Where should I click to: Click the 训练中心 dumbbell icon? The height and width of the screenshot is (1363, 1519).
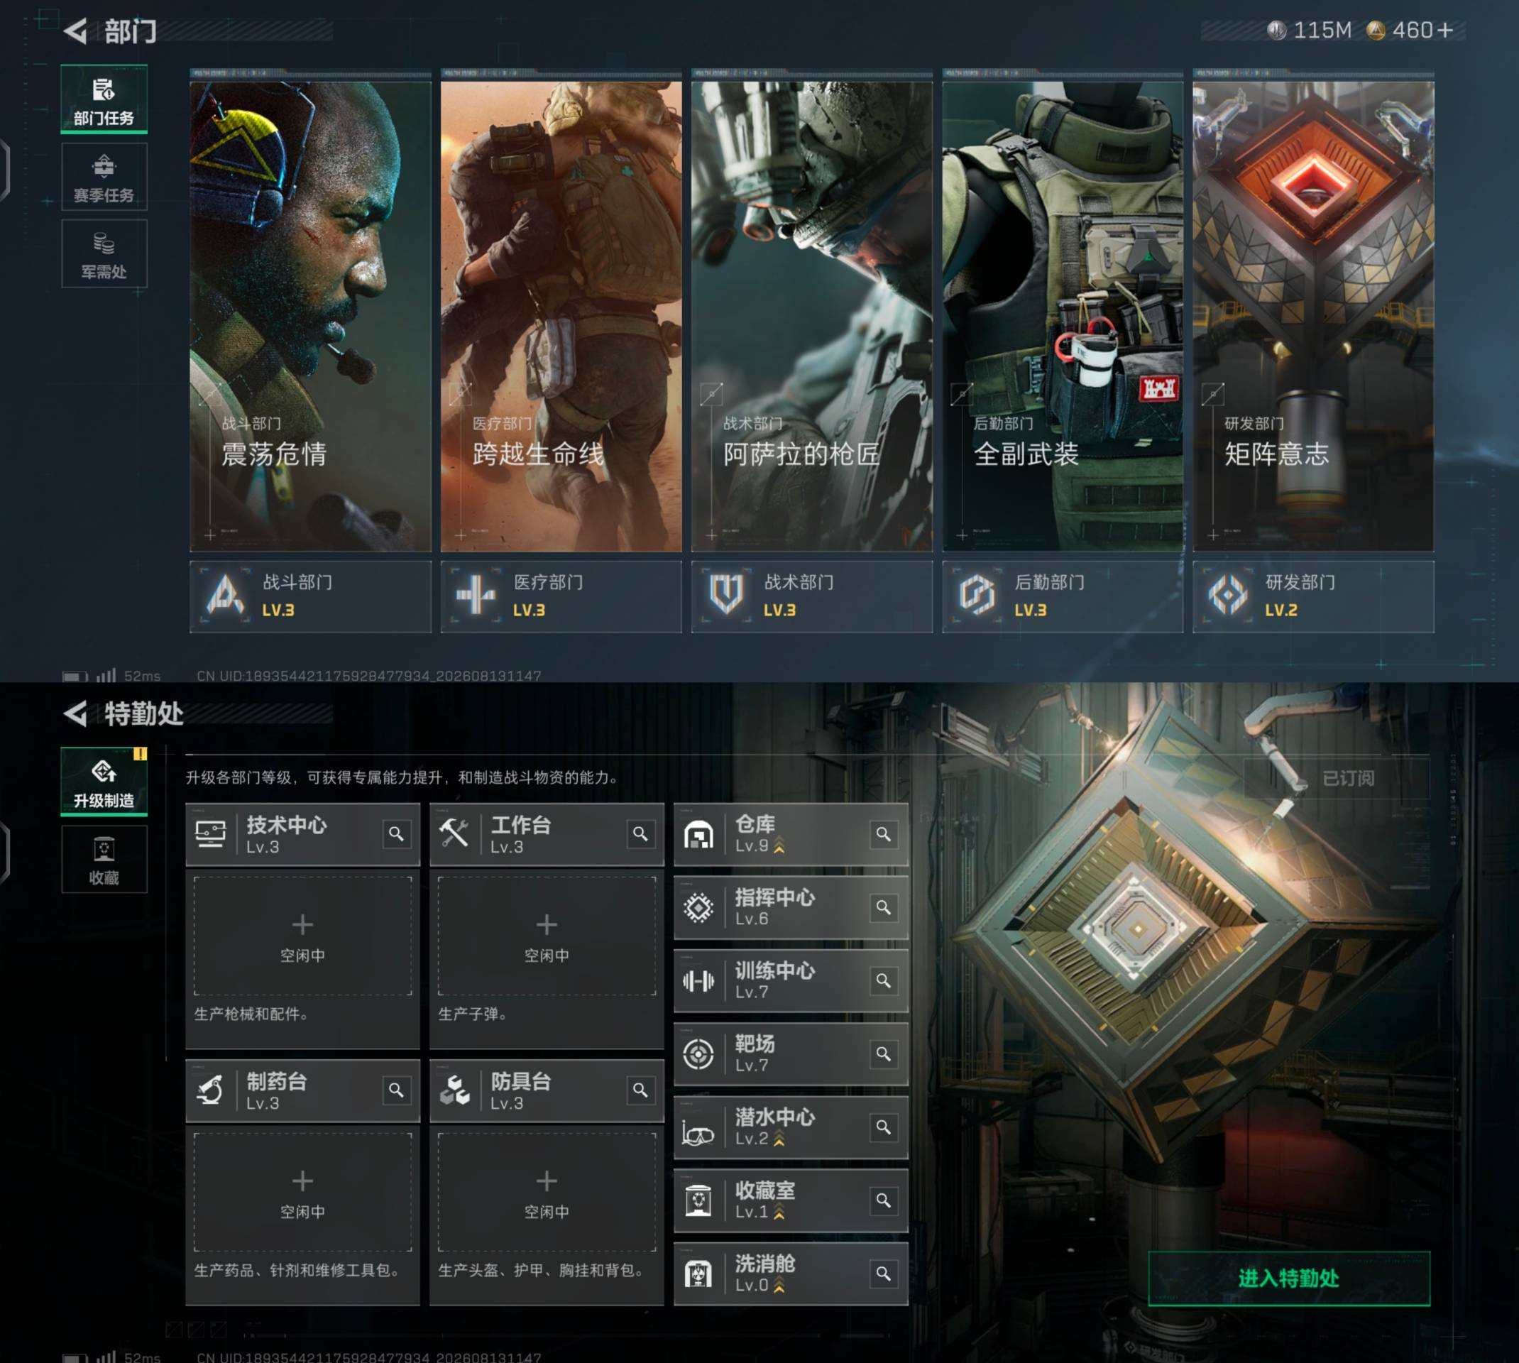[x=698, y=980]
